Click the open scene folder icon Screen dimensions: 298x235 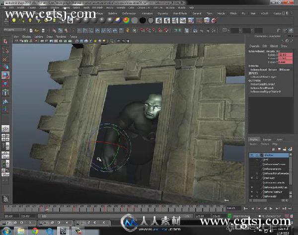pyautogui.click(x=37, y=30)
